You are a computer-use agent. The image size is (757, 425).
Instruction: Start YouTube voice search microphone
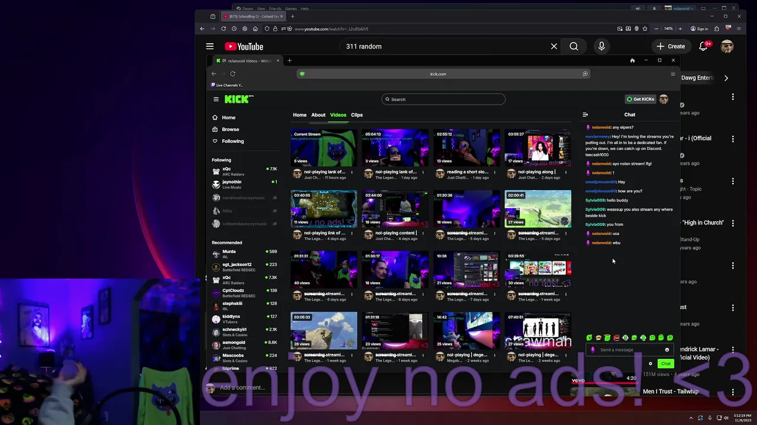[601, 46]
